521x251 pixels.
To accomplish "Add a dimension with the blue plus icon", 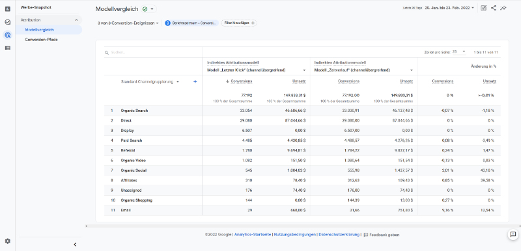I will click(195, 81).
